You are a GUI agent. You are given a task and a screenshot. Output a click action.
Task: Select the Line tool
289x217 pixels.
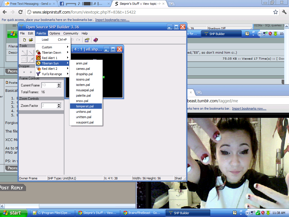(31, 53)
